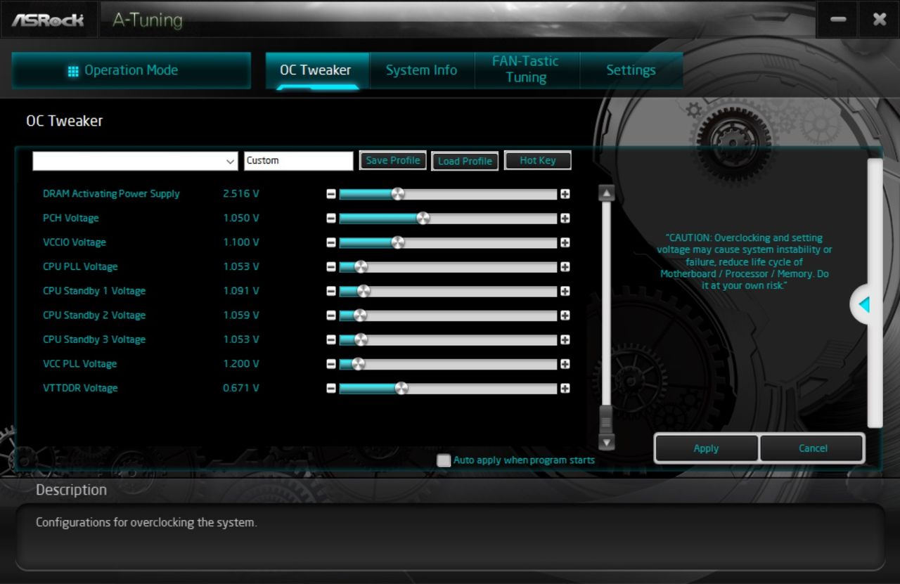Raise VCC PLL Voltage with plus icon
Viewport: 900px width, 584px height.
[x=565, y=364]
